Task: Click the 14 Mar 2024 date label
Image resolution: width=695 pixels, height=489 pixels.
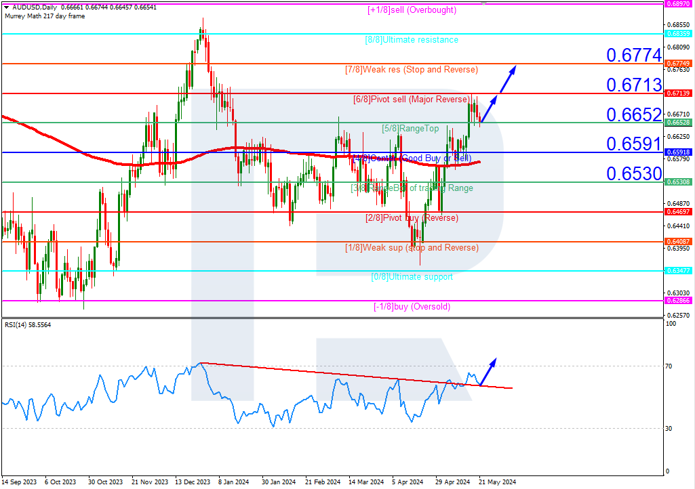Action: pos(366,482)
